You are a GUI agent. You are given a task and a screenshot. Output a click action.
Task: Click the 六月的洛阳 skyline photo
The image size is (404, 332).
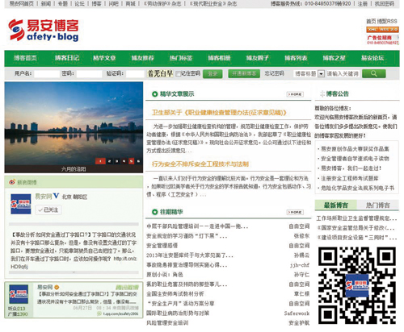coord(74,127)
